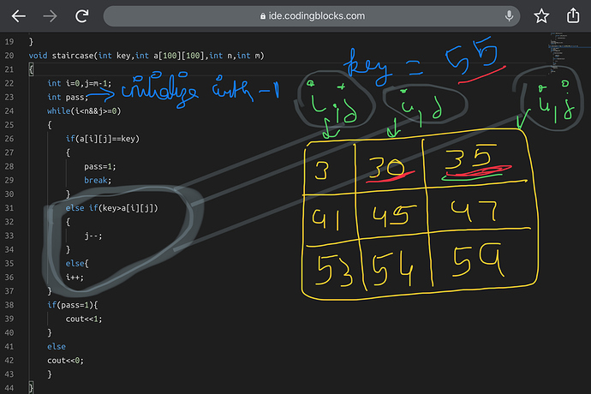Image resolution: width=591 pixels, height=394 pixels.
Task: Click the code 'j--;'
Action: [x=93, y=236]
